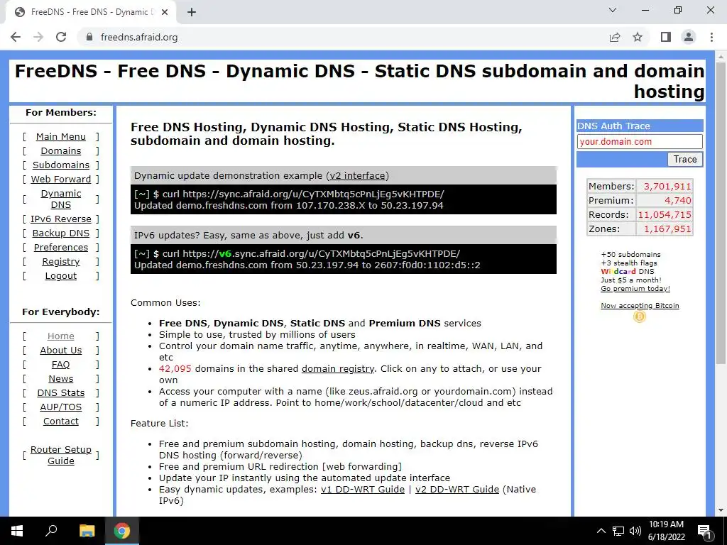The width and height of the screenshot is (727, 545).
Task: Open the Domains link
Action: pos(61,150)
